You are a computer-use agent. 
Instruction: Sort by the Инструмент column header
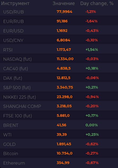click(15, 3)
